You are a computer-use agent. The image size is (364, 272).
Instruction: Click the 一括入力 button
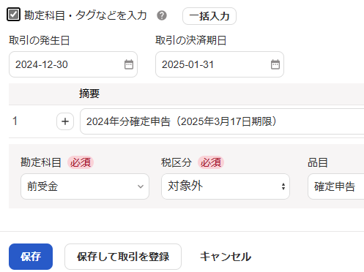click(x=209, y=16)
